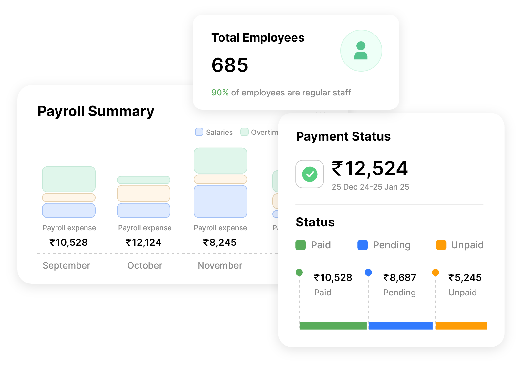The height and width of the screenshot is (367, 522).
Task: Click the September month label
Action: [67, 265]
